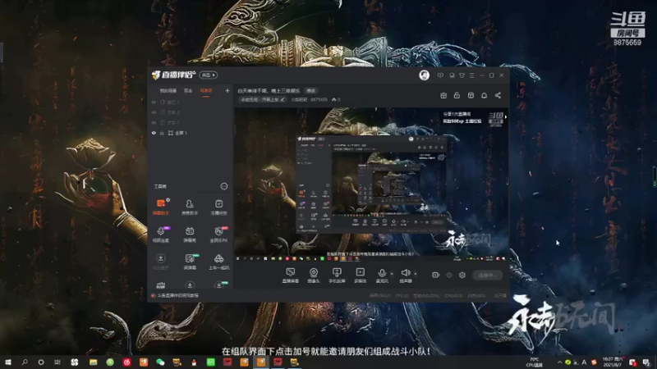Toggle visibility eye of 窗口 1 source
The width and height of the screenshot is (657, 369).
point(154,102)
